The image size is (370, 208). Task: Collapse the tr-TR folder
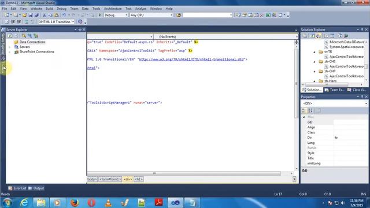point(314,52)
